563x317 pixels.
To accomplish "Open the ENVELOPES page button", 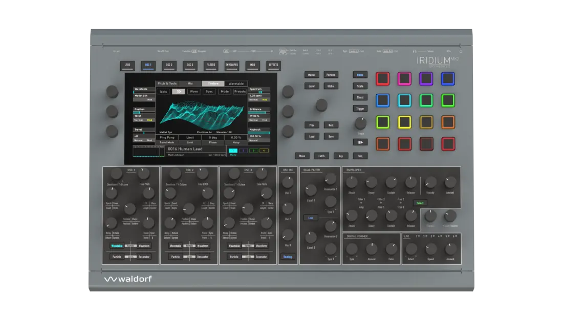I will 231,66.
